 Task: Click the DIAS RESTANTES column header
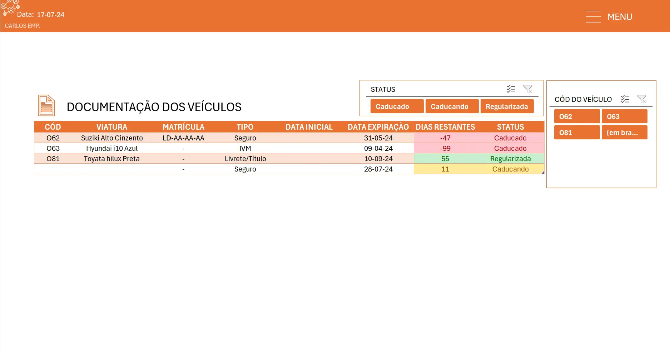point(445,127)
